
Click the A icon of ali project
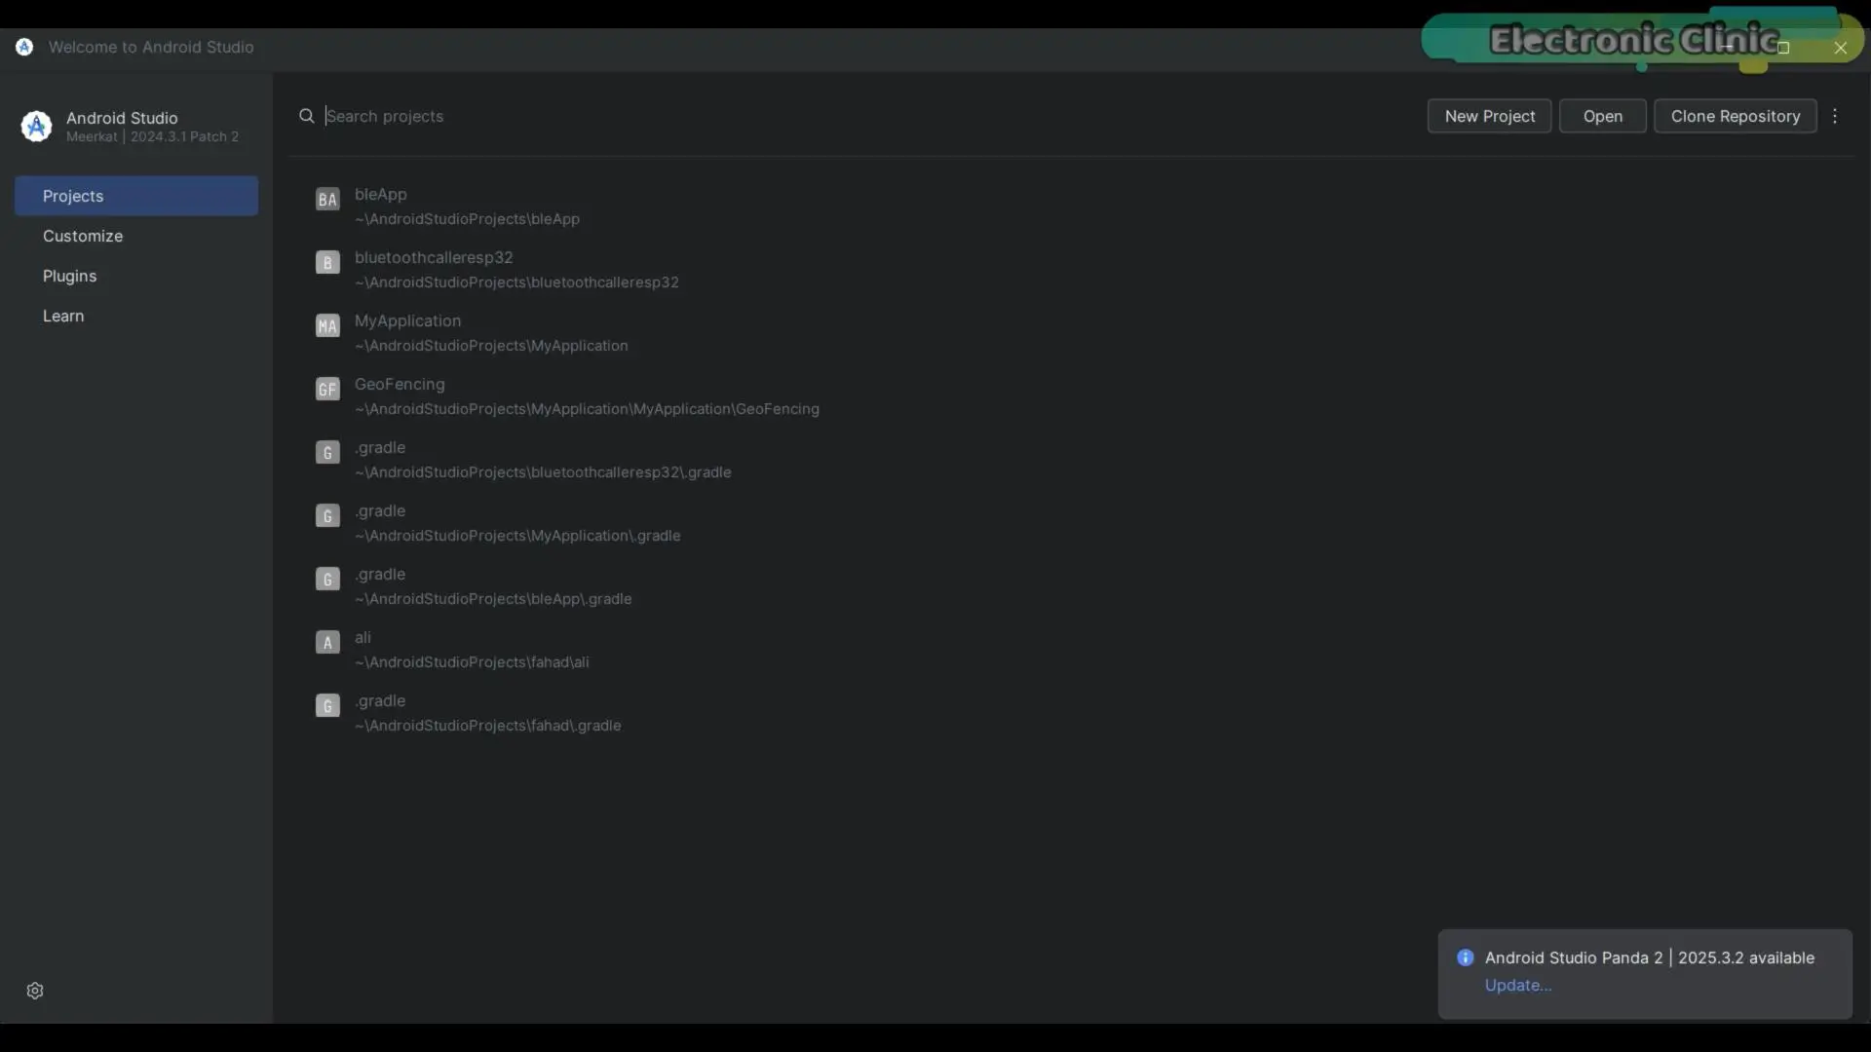coord(327,643)
